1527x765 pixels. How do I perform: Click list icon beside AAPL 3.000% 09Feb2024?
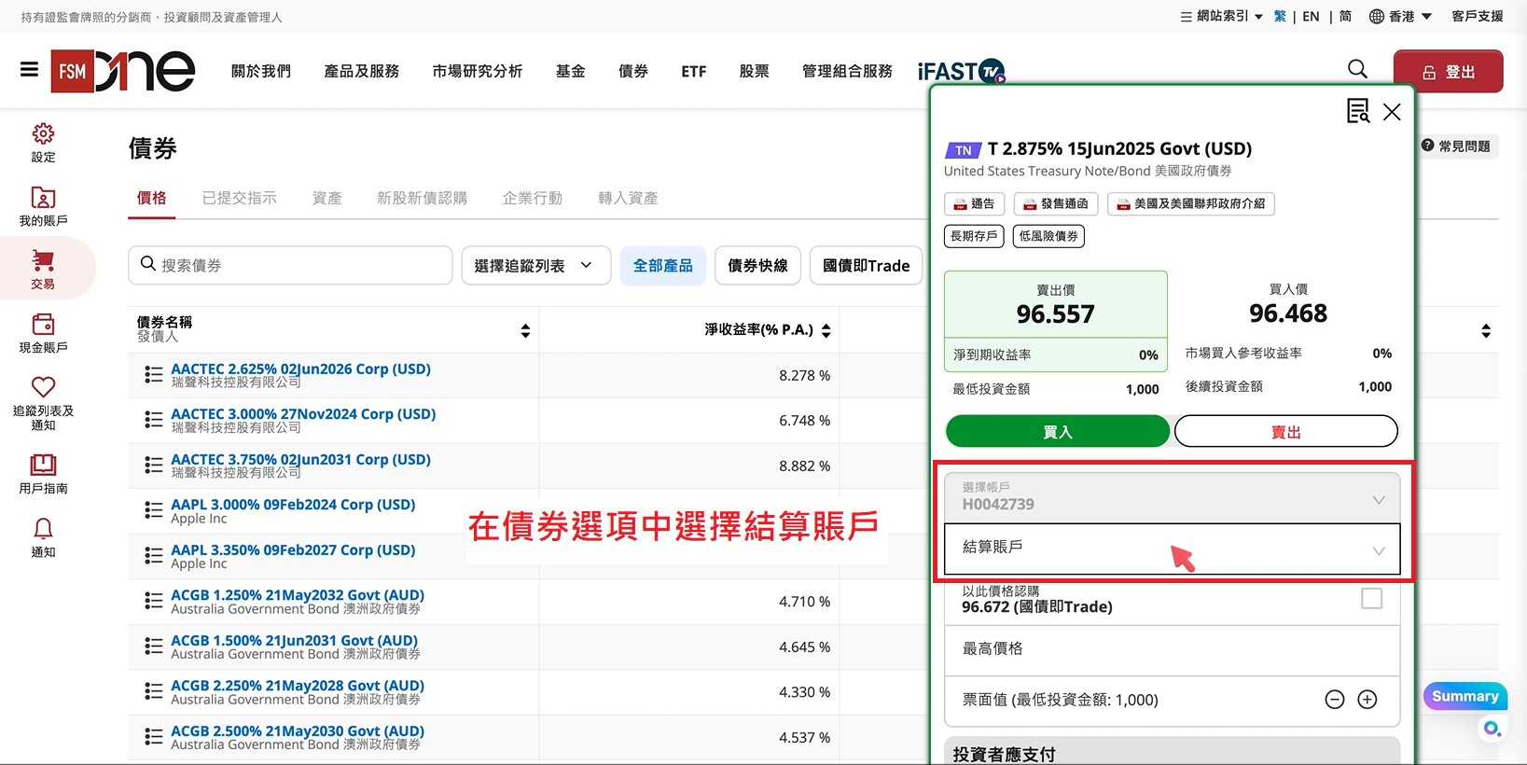point(154,510)
